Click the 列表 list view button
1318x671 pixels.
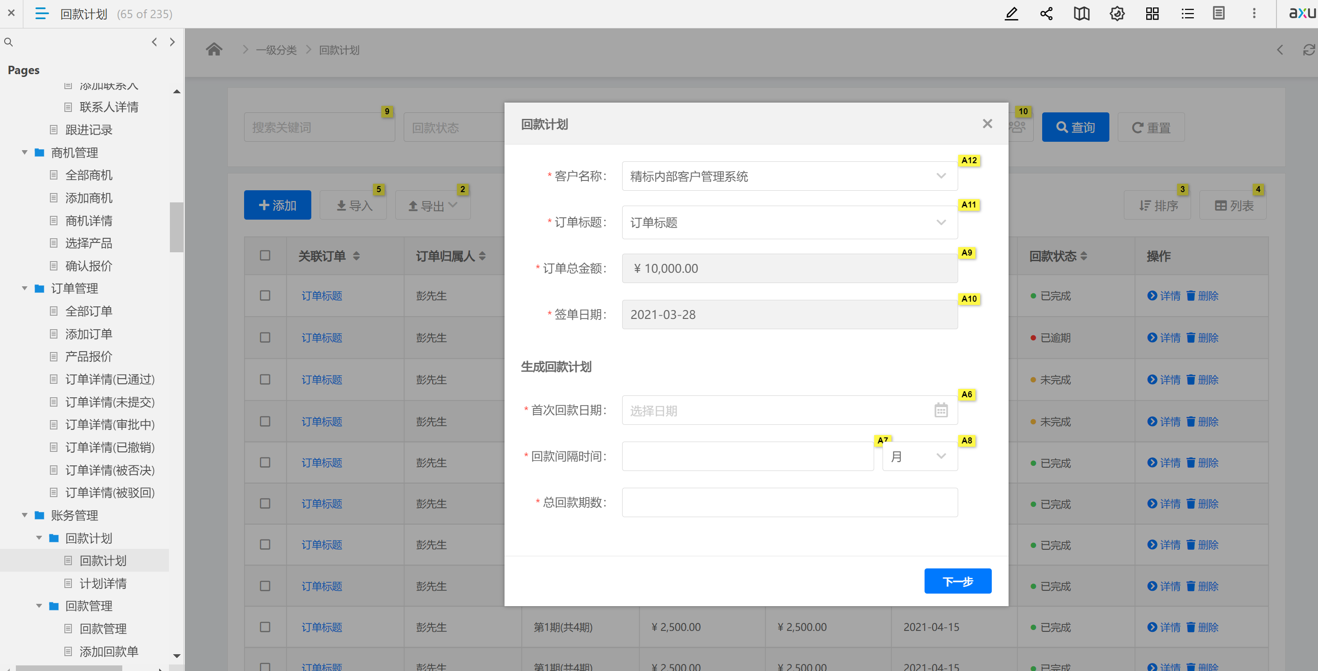[1233, 205]
